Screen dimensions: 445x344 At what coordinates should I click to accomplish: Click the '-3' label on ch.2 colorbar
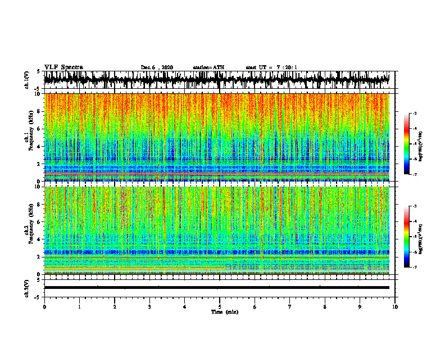coord(415,206)
